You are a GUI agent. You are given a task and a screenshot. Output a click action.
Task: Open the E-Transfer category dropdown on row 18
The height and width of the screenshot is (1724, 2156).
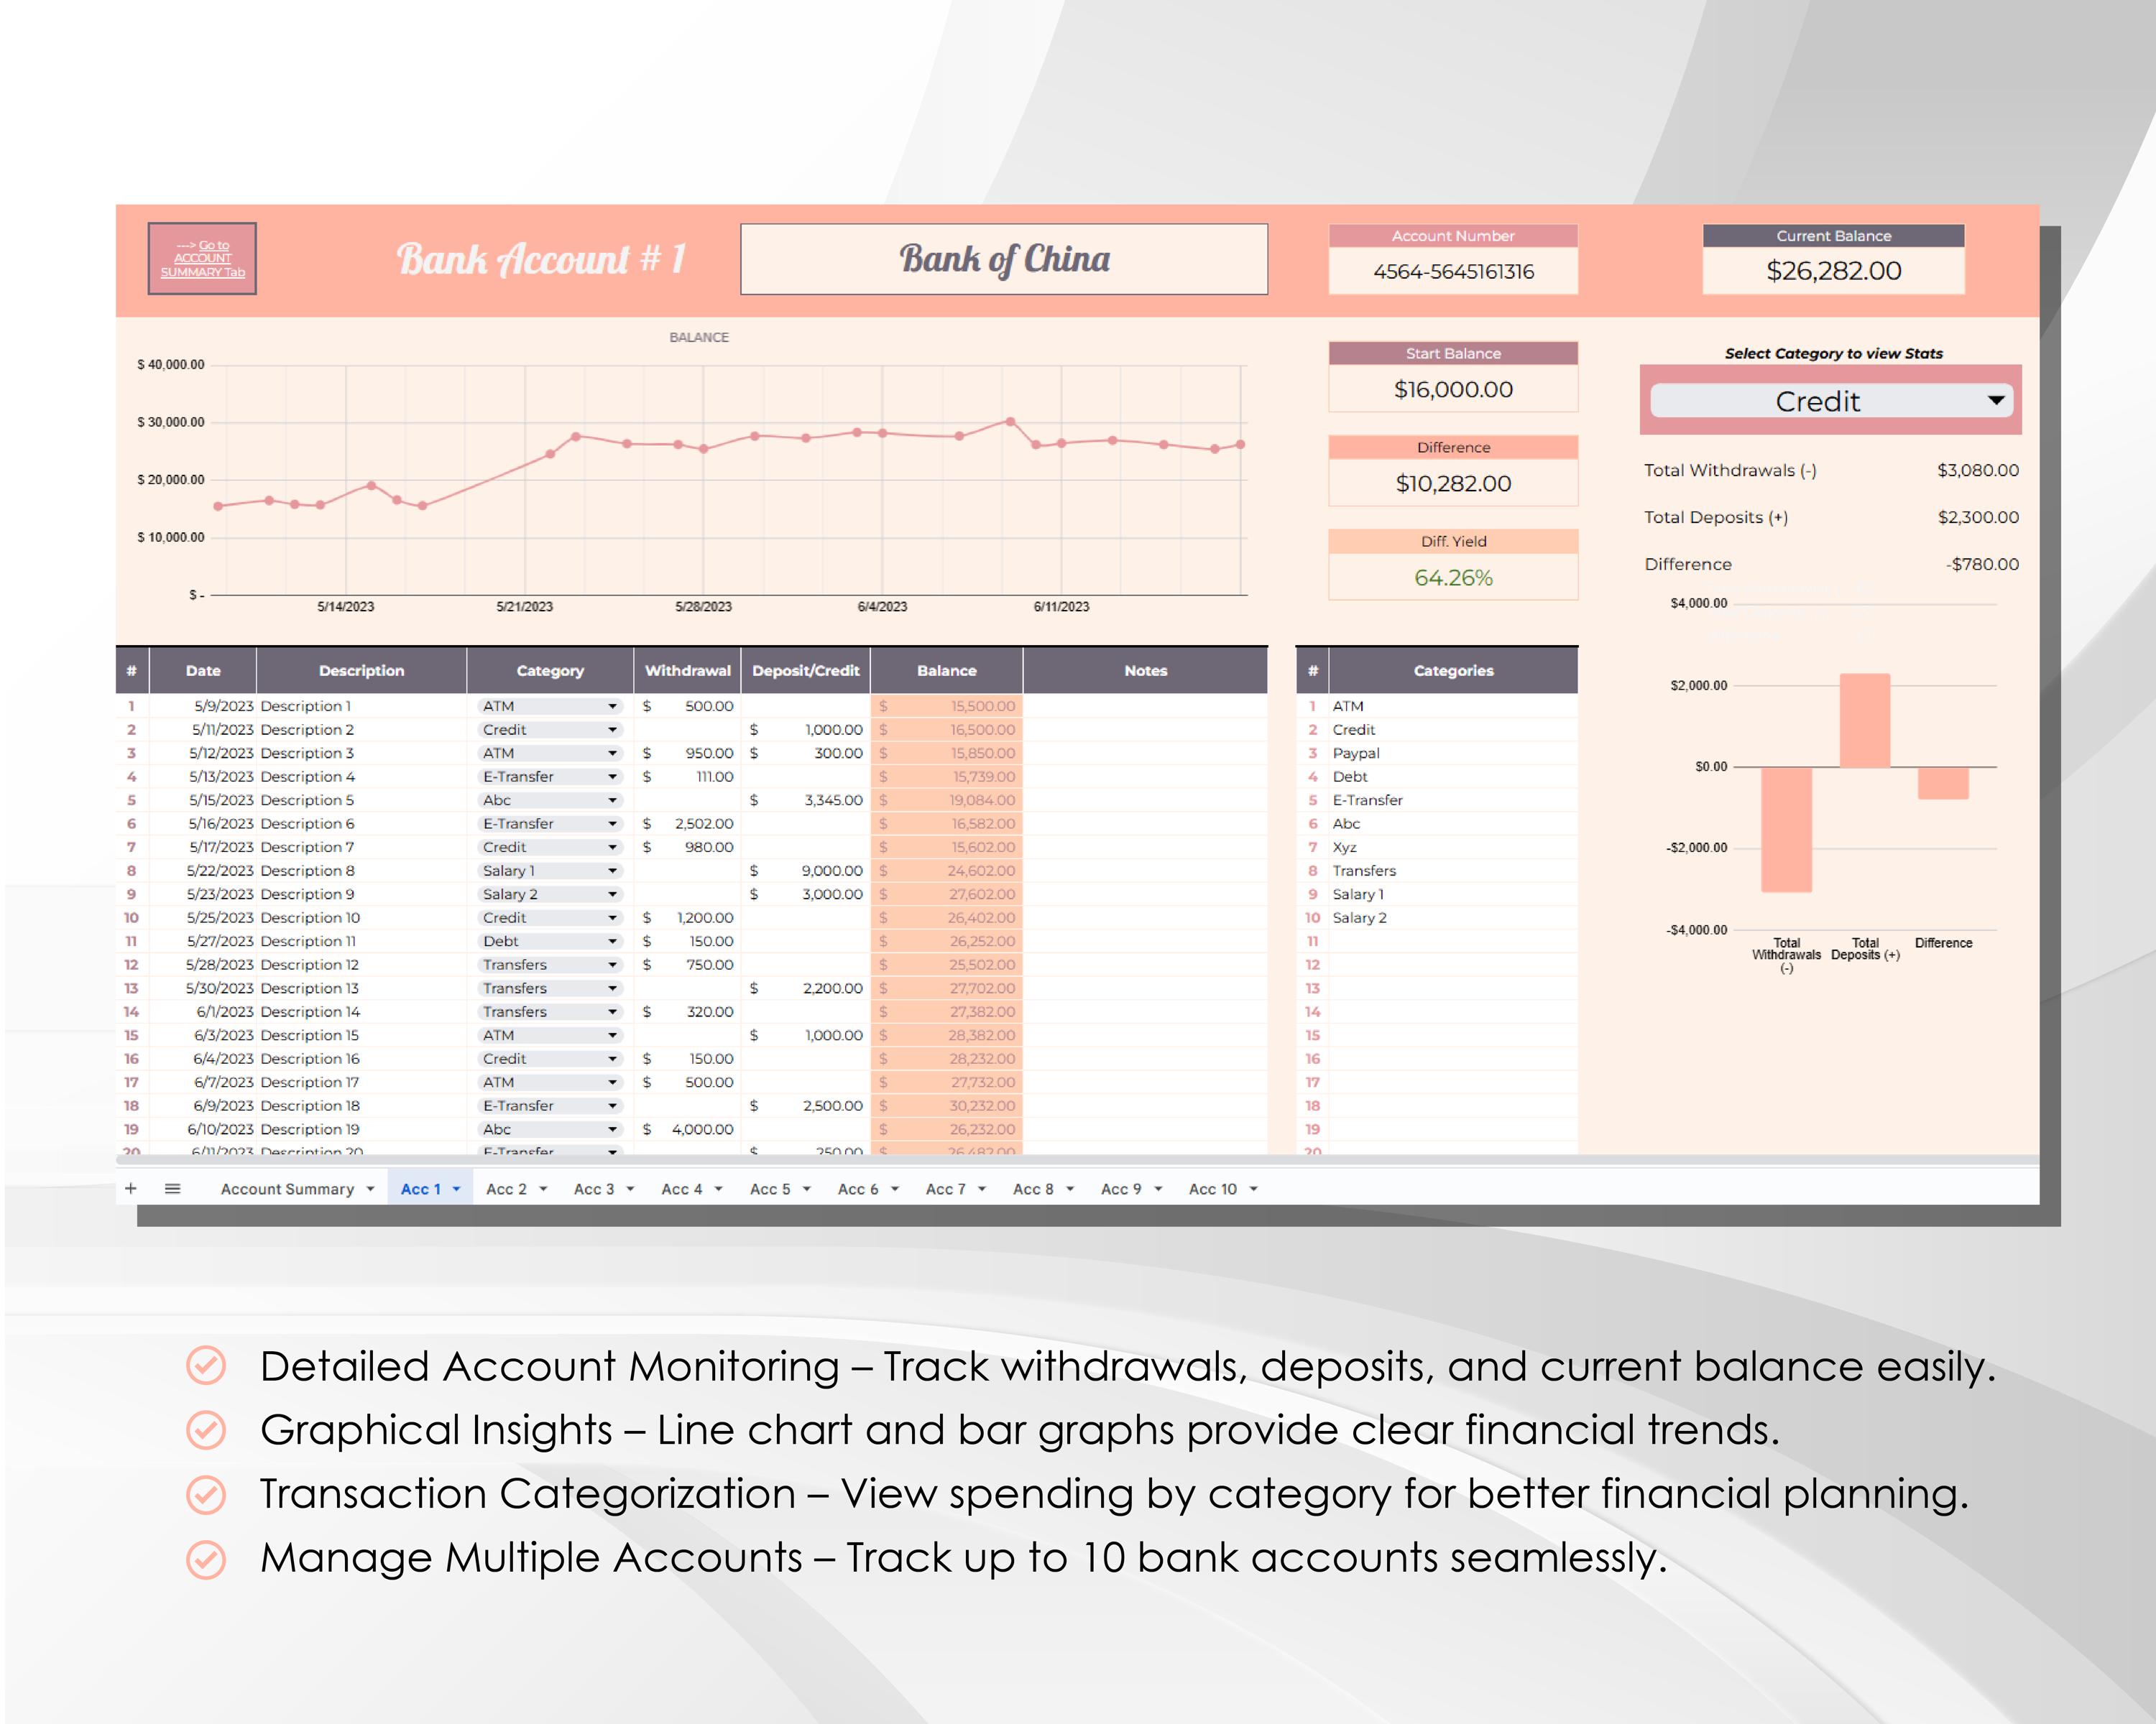click(612, 1106)
